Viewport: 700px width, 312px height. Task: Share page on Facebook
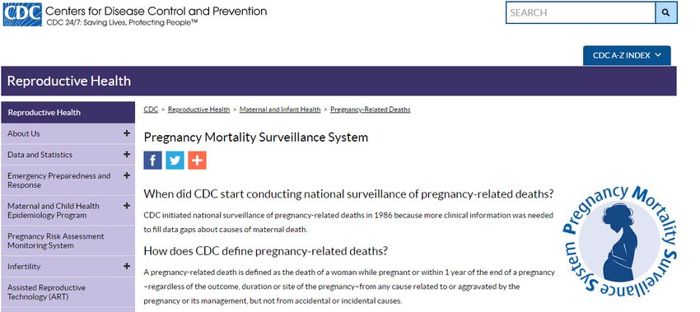click(x=152, y=161)
